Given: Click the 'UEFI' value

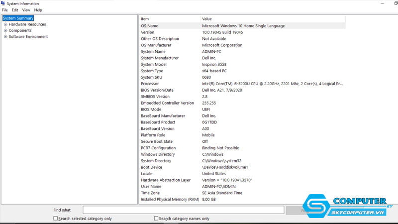Looking at the screenshot, I should [206, 110].
